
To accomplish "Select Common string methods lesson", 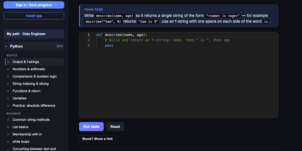I will (35, 120).
